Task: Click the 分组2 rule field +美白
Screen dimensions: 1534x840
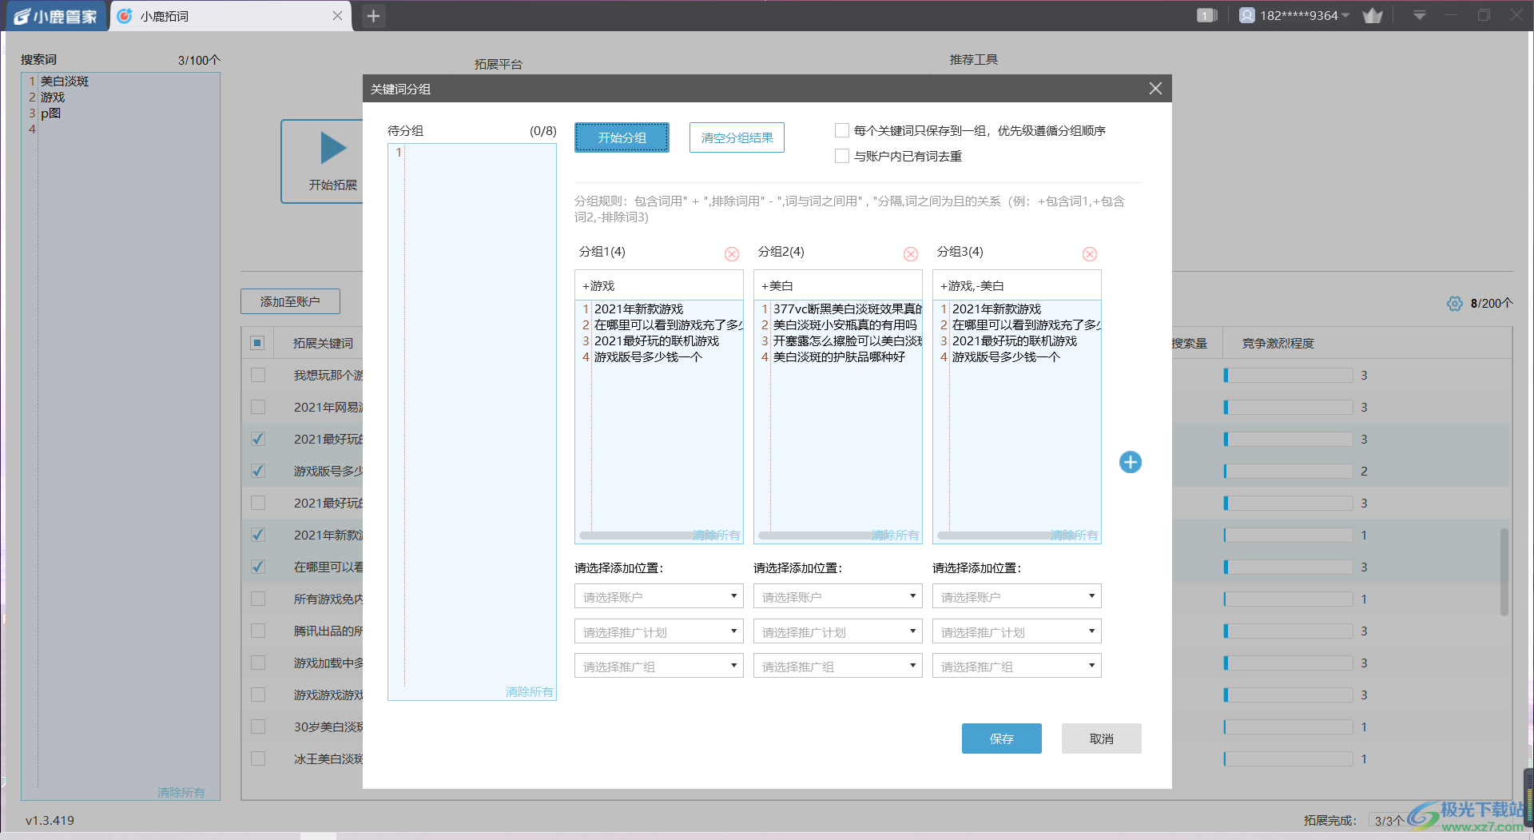Action: point(837,285)
